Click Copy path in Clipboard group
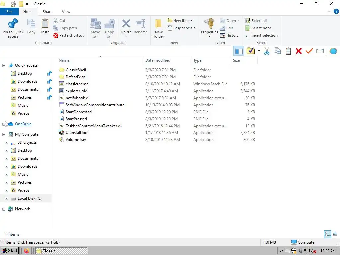This screenshot has height=255, width=340. pos(65,28)
